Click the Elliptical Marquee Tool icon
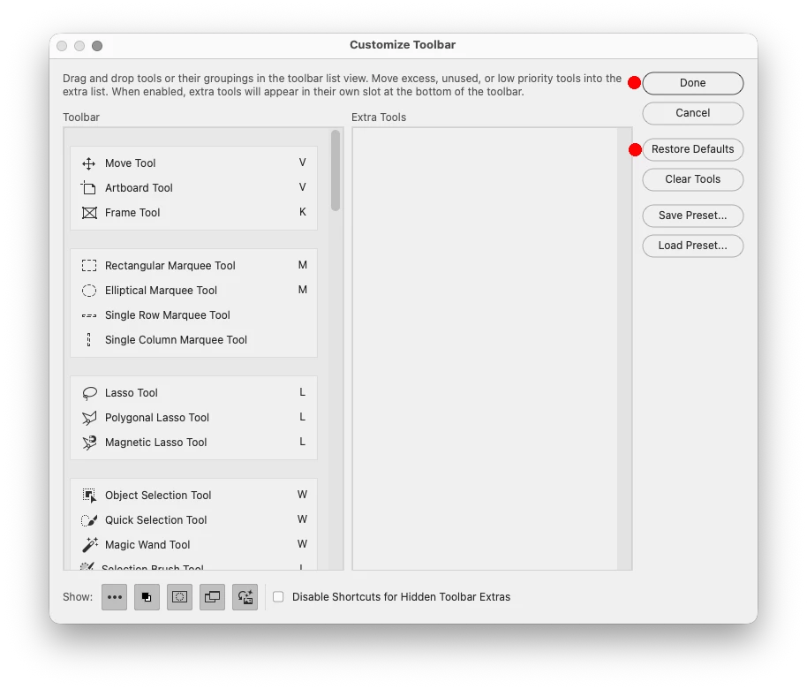Viewport: 807px width, 689px height. (89, 291)
